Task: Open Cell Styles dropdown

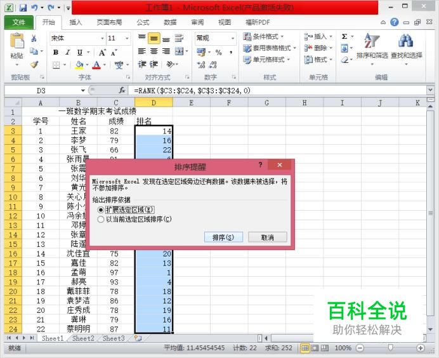Action: 266,60
